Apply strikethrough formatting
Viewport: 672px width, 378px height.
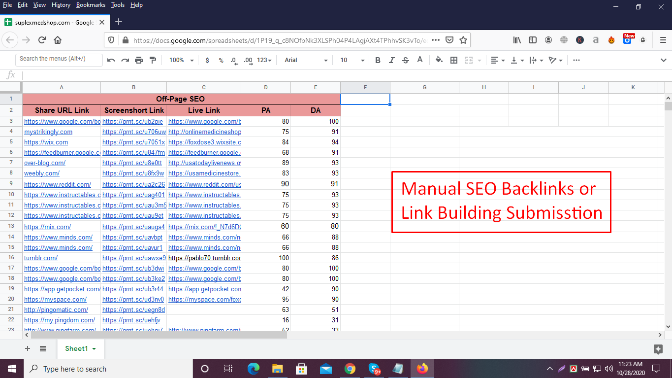(x=405, y=60)
